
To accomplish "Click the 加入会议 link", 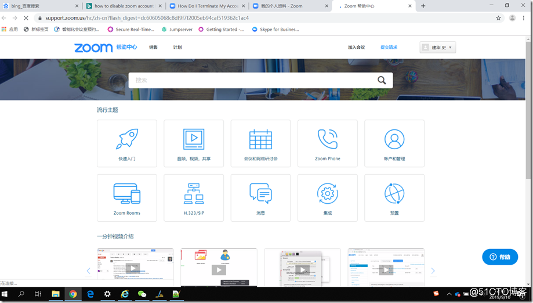I will (356, 47).
